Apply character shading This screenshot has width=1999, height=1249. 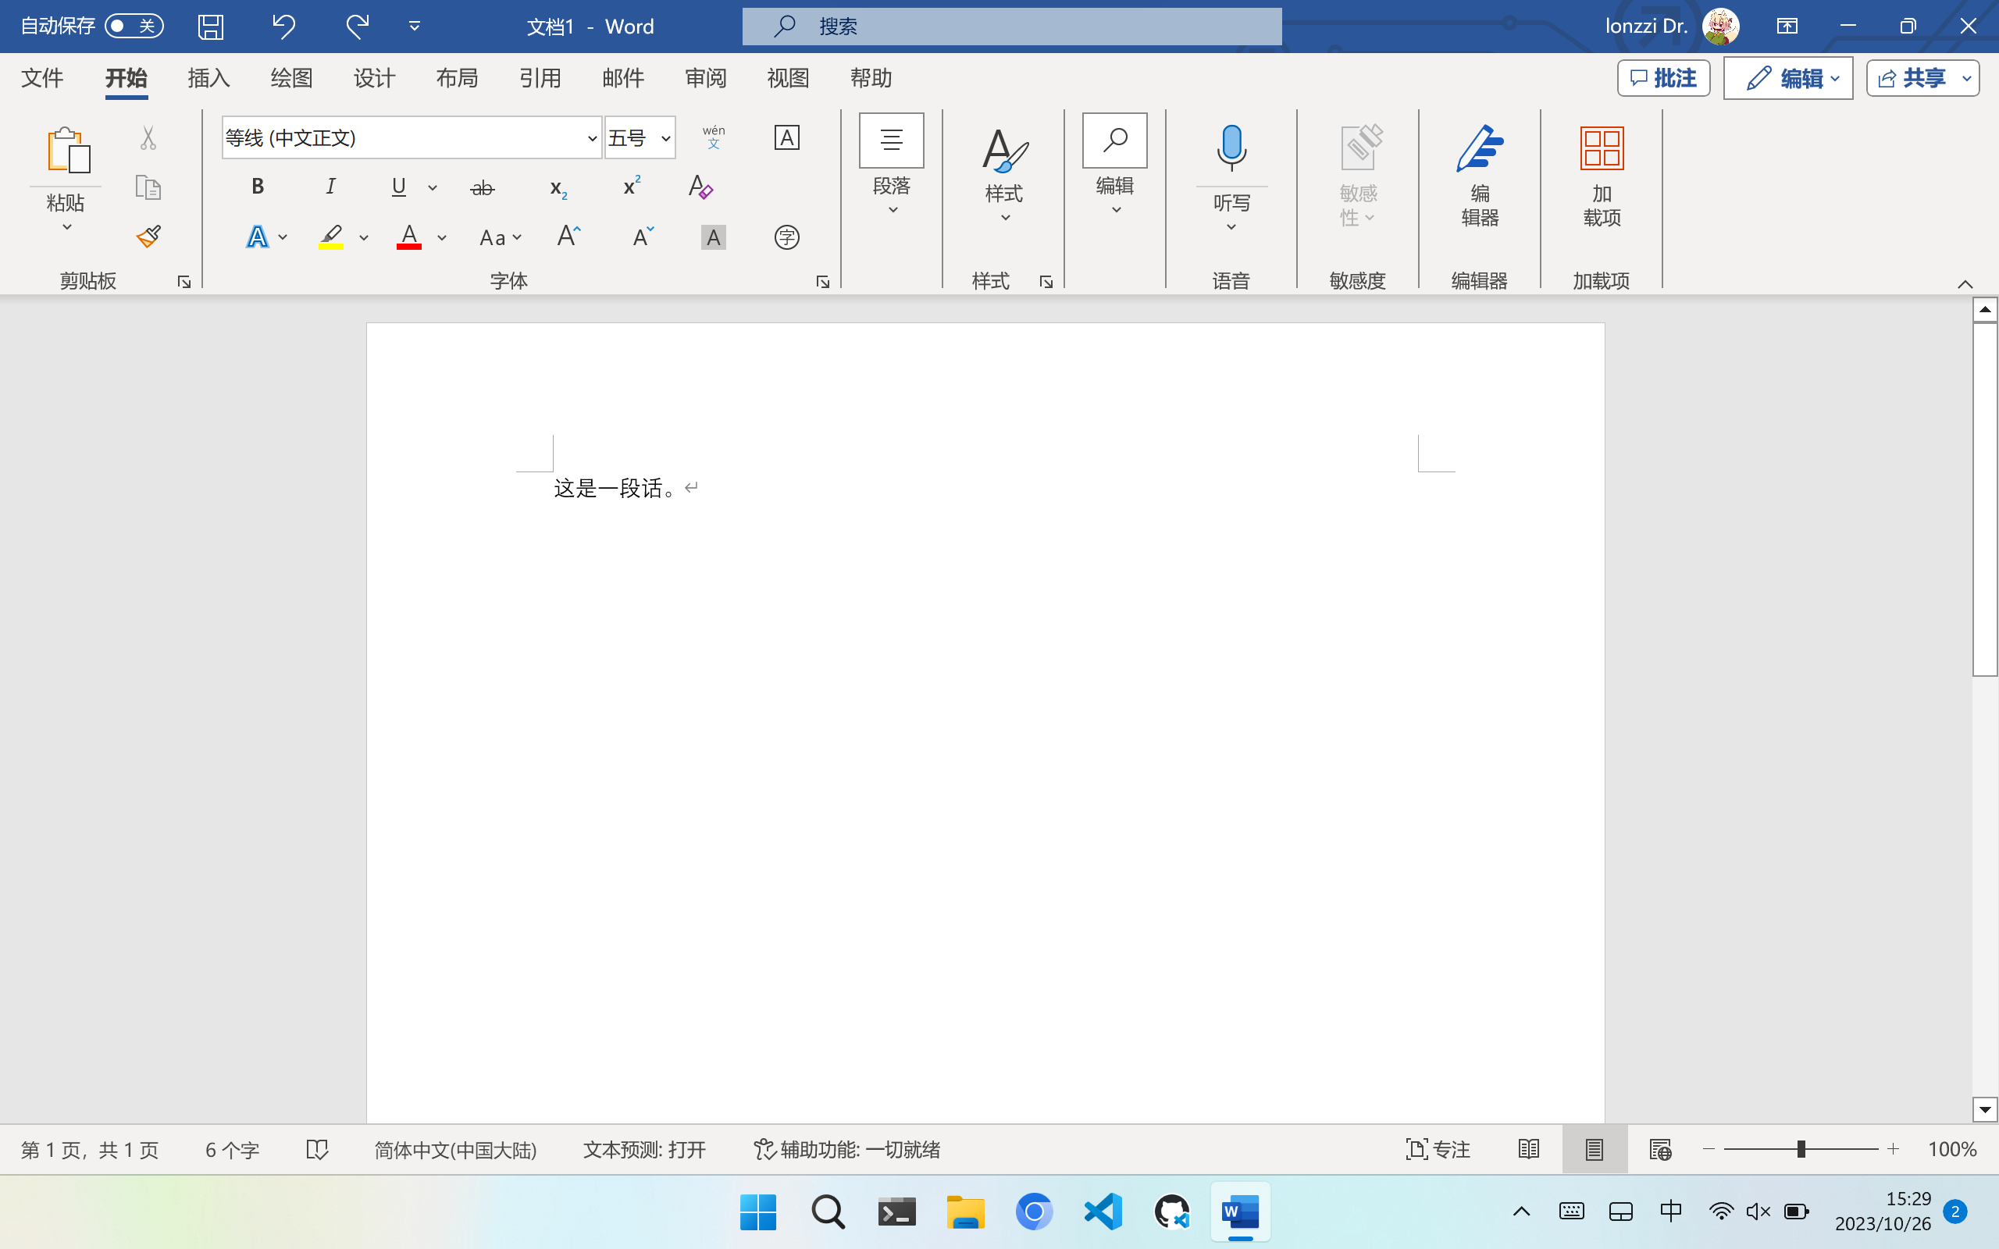[x=713, y=238]
